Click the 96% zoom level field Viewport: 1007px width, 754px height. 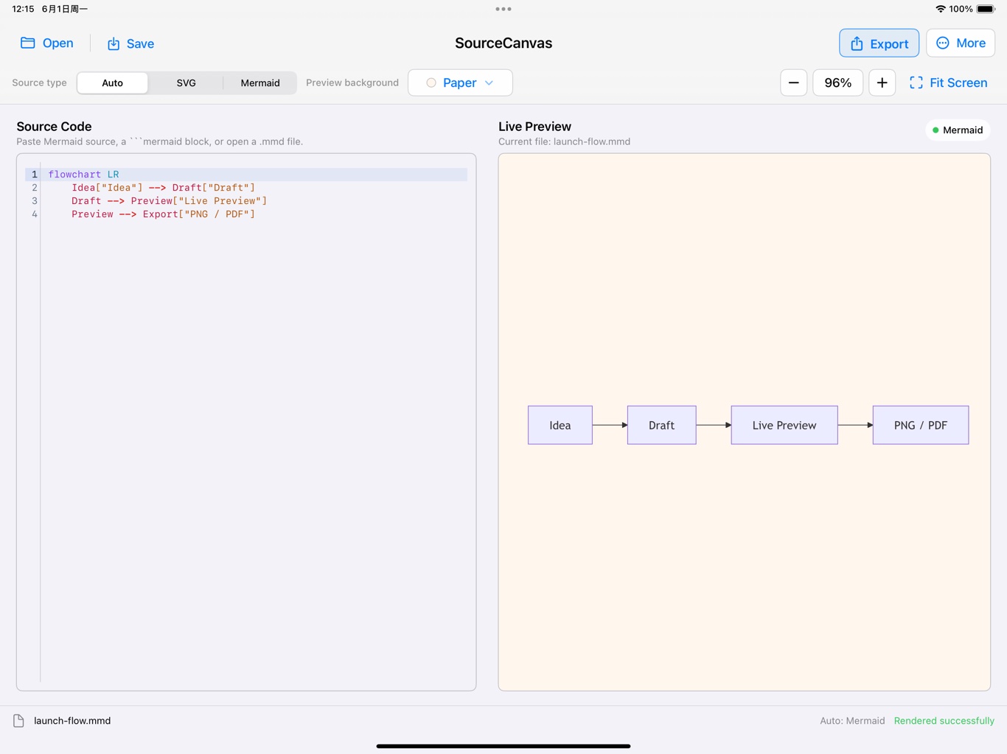coord(837,82)
